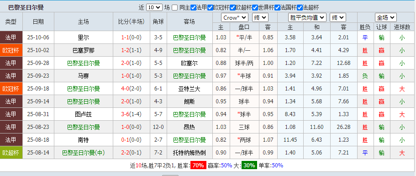Screen dimensions: 416x176
Task: Click the draw odds 7.22 in the 欧塞尔 row
Action: (x=317, y=63)
